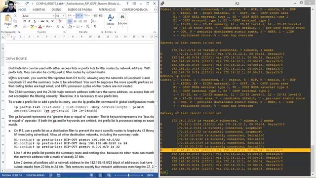Open the DISEÑO ribbon tab

click(56, 10)
